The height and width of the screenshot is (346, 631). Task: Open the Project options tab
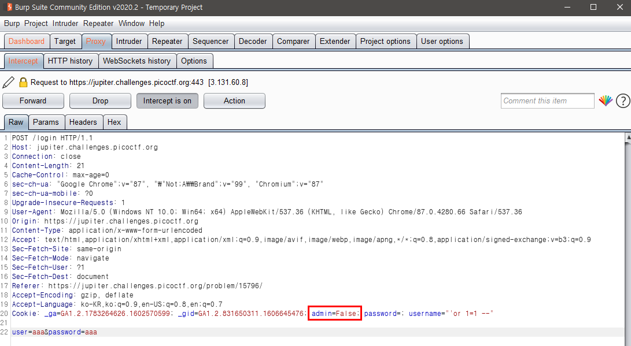[385, 42]
